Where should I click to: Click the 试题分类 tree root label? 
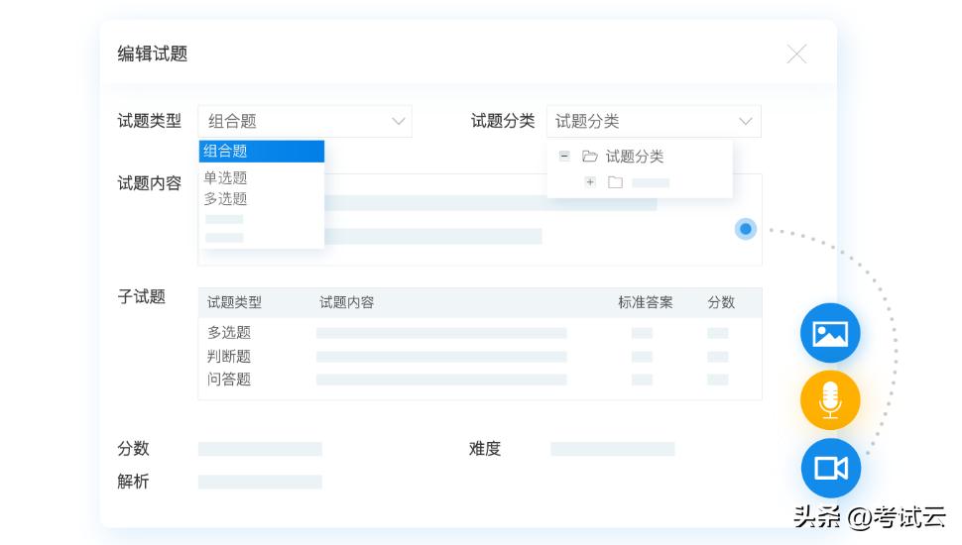click(x=635, y=157)
